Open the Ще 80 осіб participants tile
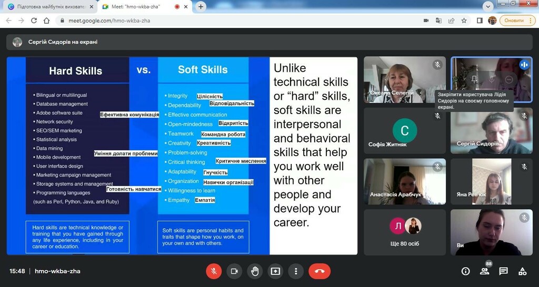This screenshot has width=539, height=287. (405, 232)
